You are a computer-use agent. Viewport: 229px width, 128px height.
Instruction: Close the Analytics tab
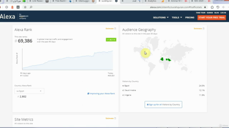tap(146, 1)
